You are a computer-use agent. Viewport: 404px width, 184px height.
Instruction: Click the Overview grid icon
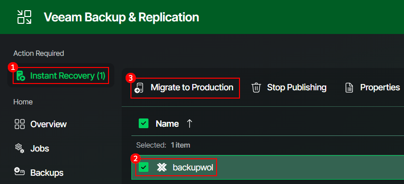(19, 124)
